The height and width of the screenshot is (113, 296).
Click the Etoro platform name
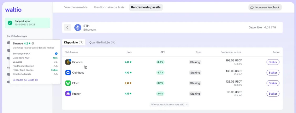point(76,83)
